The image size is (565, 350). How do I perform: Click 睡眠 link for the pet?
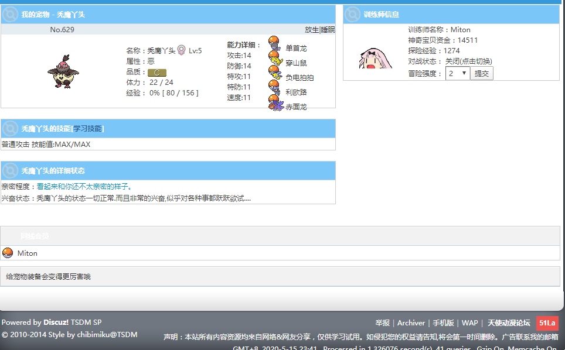328,29
